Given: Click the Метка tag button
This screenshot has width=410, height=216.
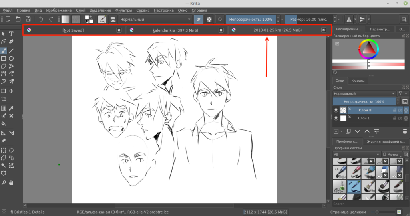Looking at the screenshot, I should (392, 154).
